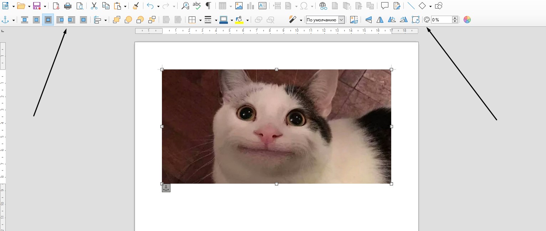Click Clone Formatting paintbrush
This screenshot has height=231, width=546.
click(136, 6)
